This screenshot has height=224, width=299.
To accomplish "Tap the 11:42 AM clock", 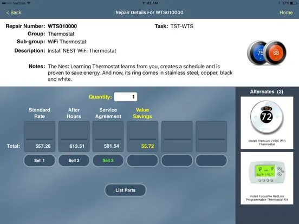I will 149,3.
